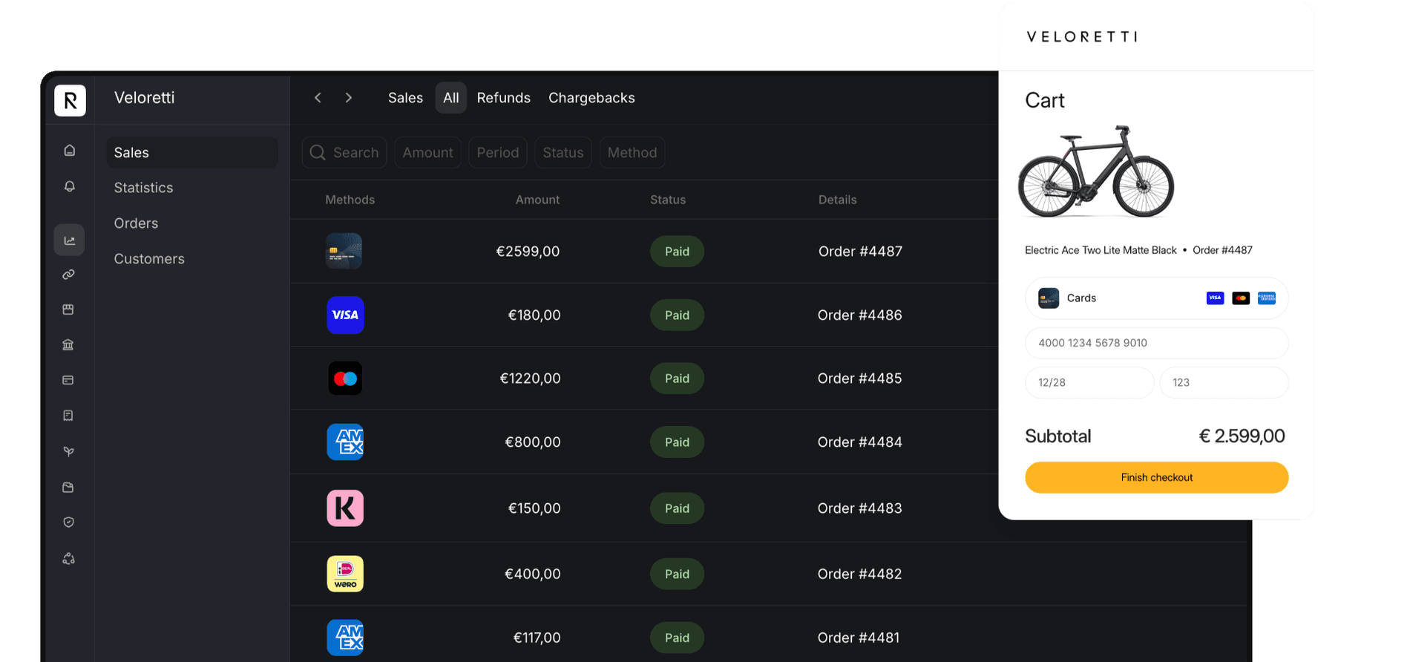The width and height of the screenshot is (1410, 662).
Task: Open the Period filter dropdown
Action: pyautogui.click(x=498, y=153)
